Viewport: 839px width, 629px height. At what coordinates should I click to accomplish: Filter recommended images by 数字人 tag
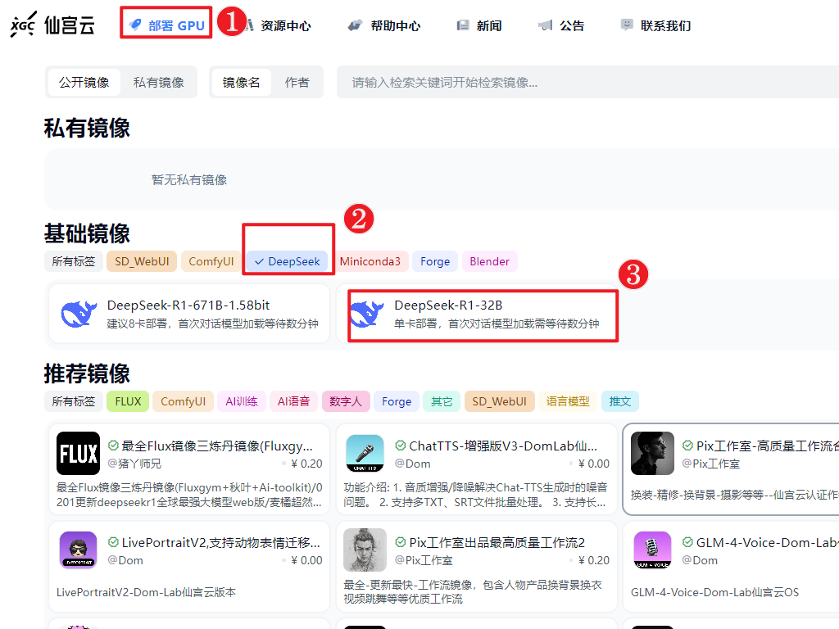[345, 401]
